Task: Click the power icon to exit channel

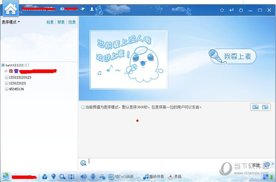Action: point(241,10)
